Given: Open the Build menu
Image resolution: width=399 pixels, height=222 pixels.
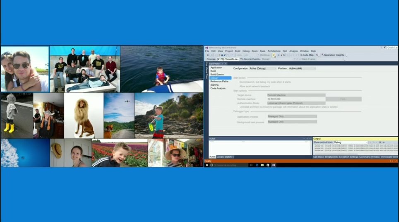Looking at the screenshot, I should pyautogui.click(x=238, y=51).
